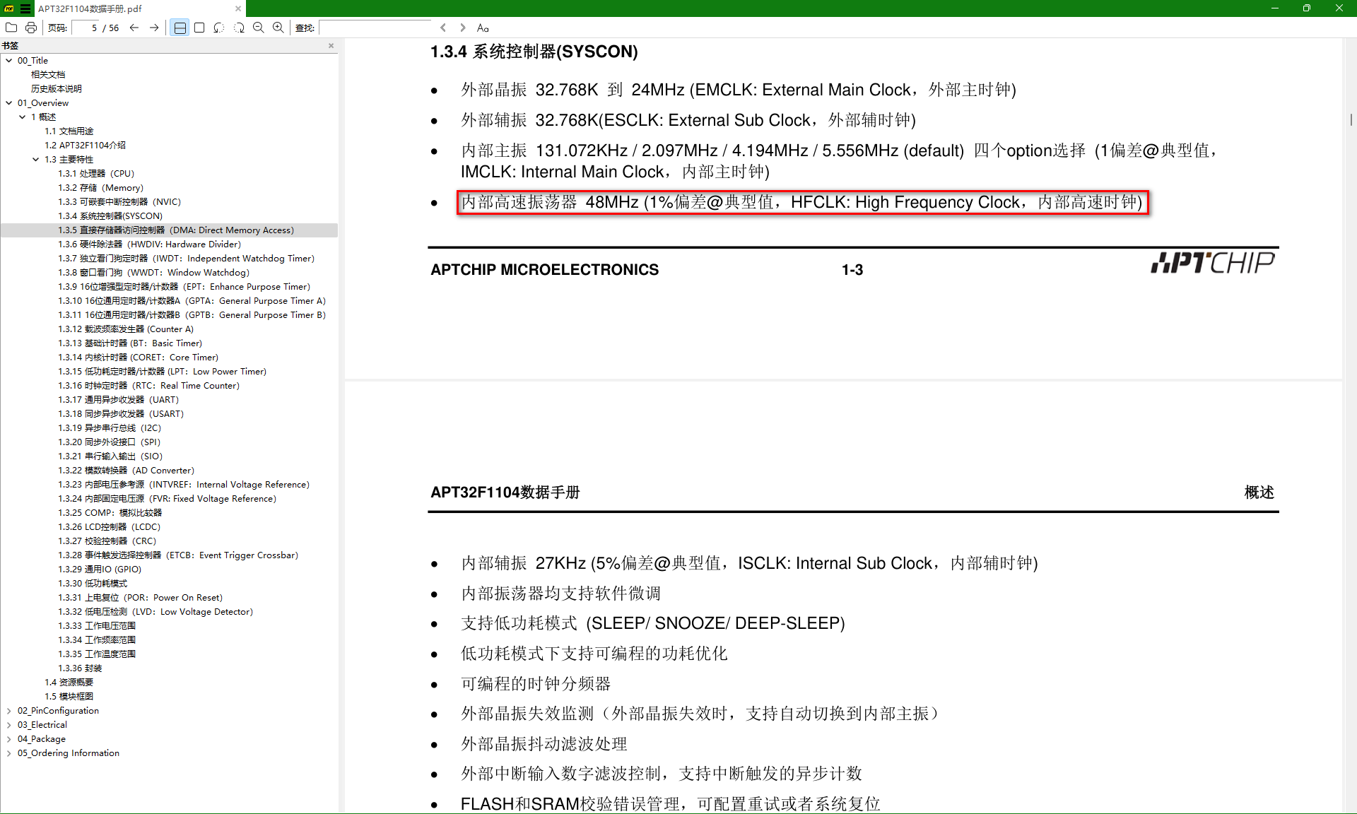Zoom out with the minus magnifier
The height and width of the screenshot is (814, 1357).
click(x=259, y=28)
